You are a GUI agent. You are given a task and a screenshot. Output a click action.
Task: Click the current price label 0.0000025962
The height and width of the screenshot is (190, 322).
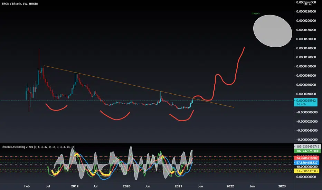(x=305, y=101)
